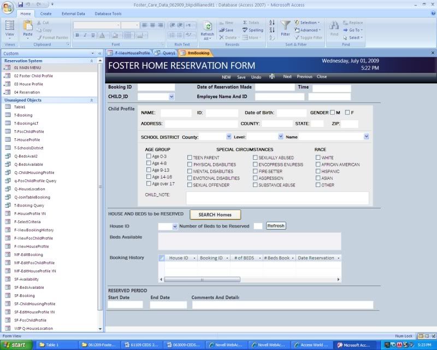Open the CHILD_ID dropdown
The image size is (437, 350).
pos(171,97)
